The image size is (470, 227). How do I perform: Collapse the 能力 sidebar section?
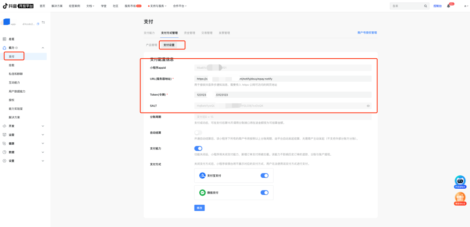(43, 48)
